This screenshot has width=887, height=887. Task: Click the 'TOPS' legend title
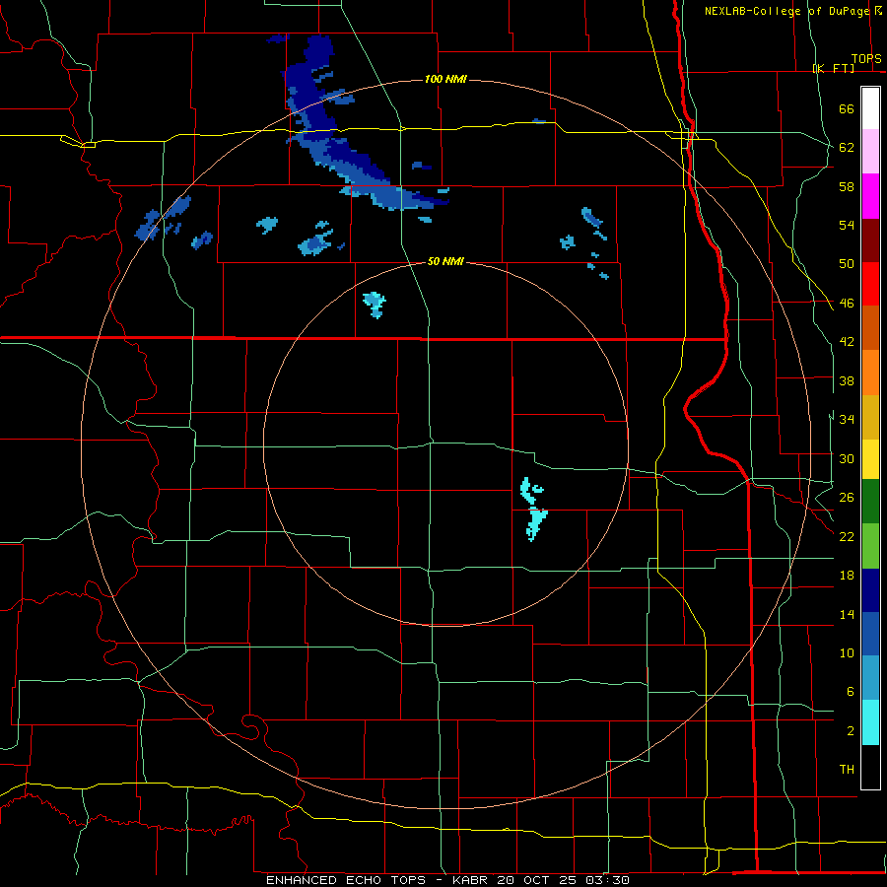[x=866, y=59]
